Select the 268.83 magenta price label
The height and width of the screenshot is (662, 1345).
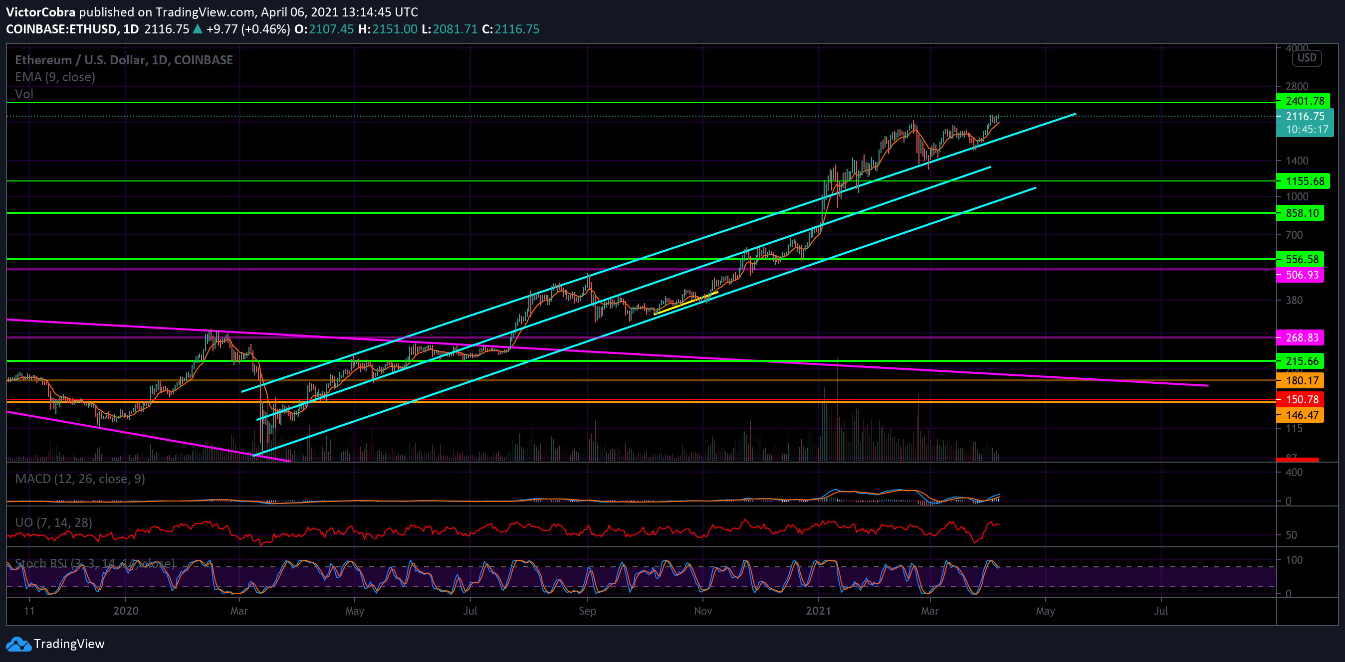pyautogui.click(x=1300, y=337)
